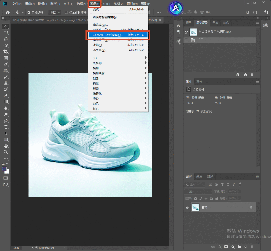Image resolution: width=271 pixels, height=251 pixels.
Task: Create a new snapshot with camera icon
Action: click(x=245, y=75)
